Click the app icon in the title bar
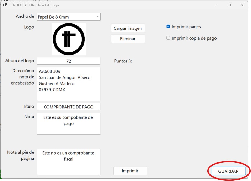 5,5
